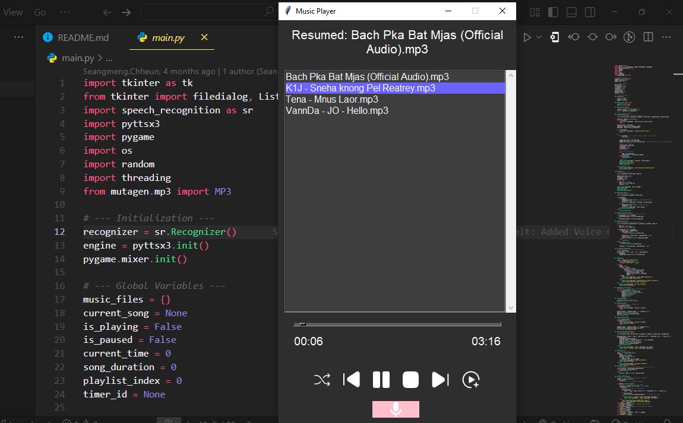Click the song progress seek bar
683x423 pixels.
pos(397,325)
